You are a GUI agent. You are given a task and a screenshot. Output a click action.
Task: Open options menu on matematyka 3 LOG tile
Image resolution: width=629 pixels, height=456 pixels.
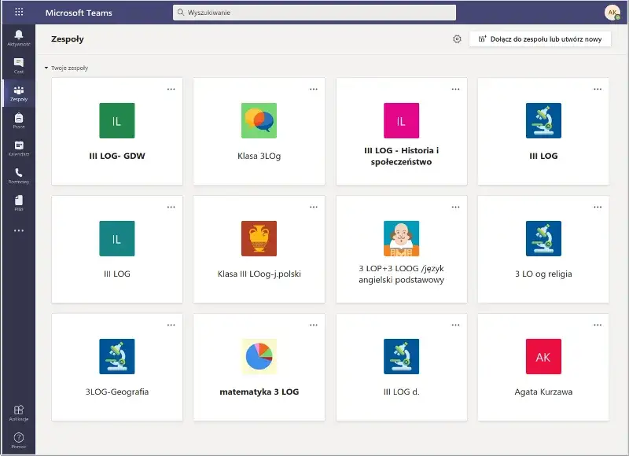[x=314, y=324]
